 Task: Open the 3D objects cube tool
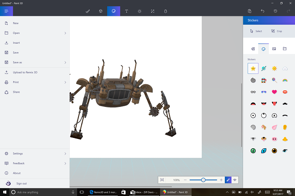click(100, 11)
